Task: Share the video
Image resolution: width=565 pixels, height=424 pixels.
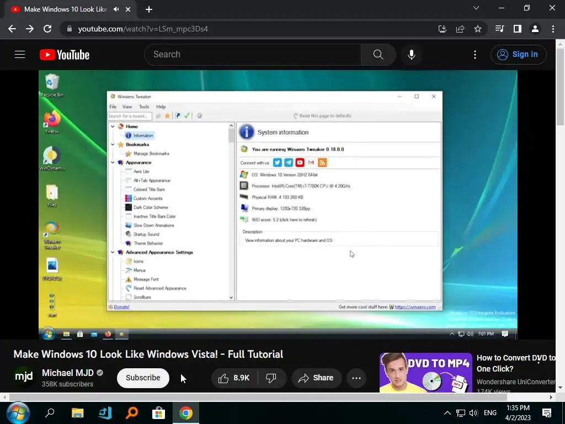Action: [316, 378]
